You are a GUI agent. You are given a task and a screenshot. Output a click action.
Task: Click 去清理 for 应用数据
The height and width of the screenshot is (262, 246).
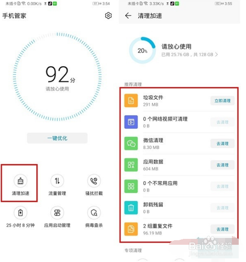click(222, 165)
